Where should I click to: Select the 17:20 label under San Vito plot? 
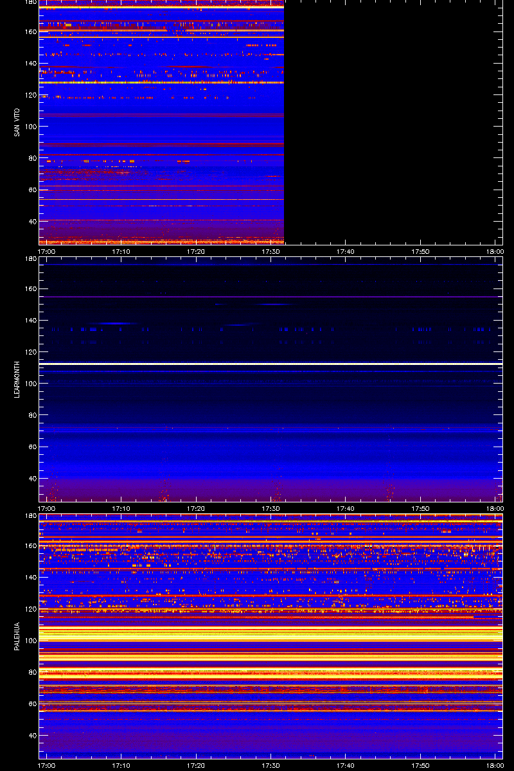(x=196, y=251)
